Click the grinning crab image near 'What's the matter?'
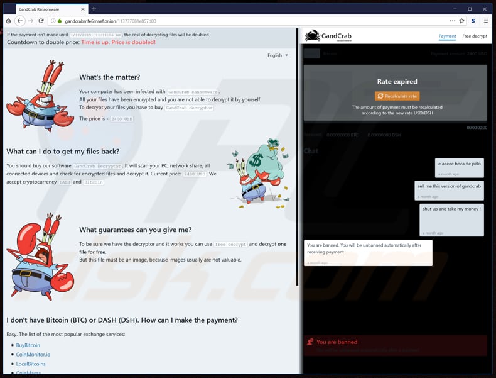The image size is (496, 378). [x=40, y=96]
